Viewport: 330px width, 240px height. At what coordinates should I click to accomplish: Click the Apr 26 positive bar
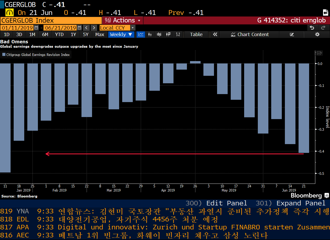(x=195, y=62)
